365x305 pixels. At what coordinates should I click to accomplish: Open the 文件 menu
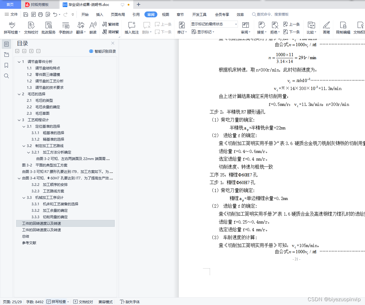point(11,14)
